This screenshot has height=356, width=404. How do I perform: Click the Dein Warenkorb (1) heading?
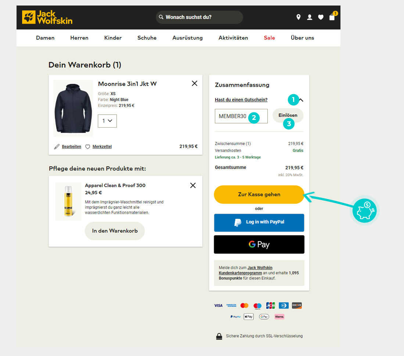tap(85, 65)
